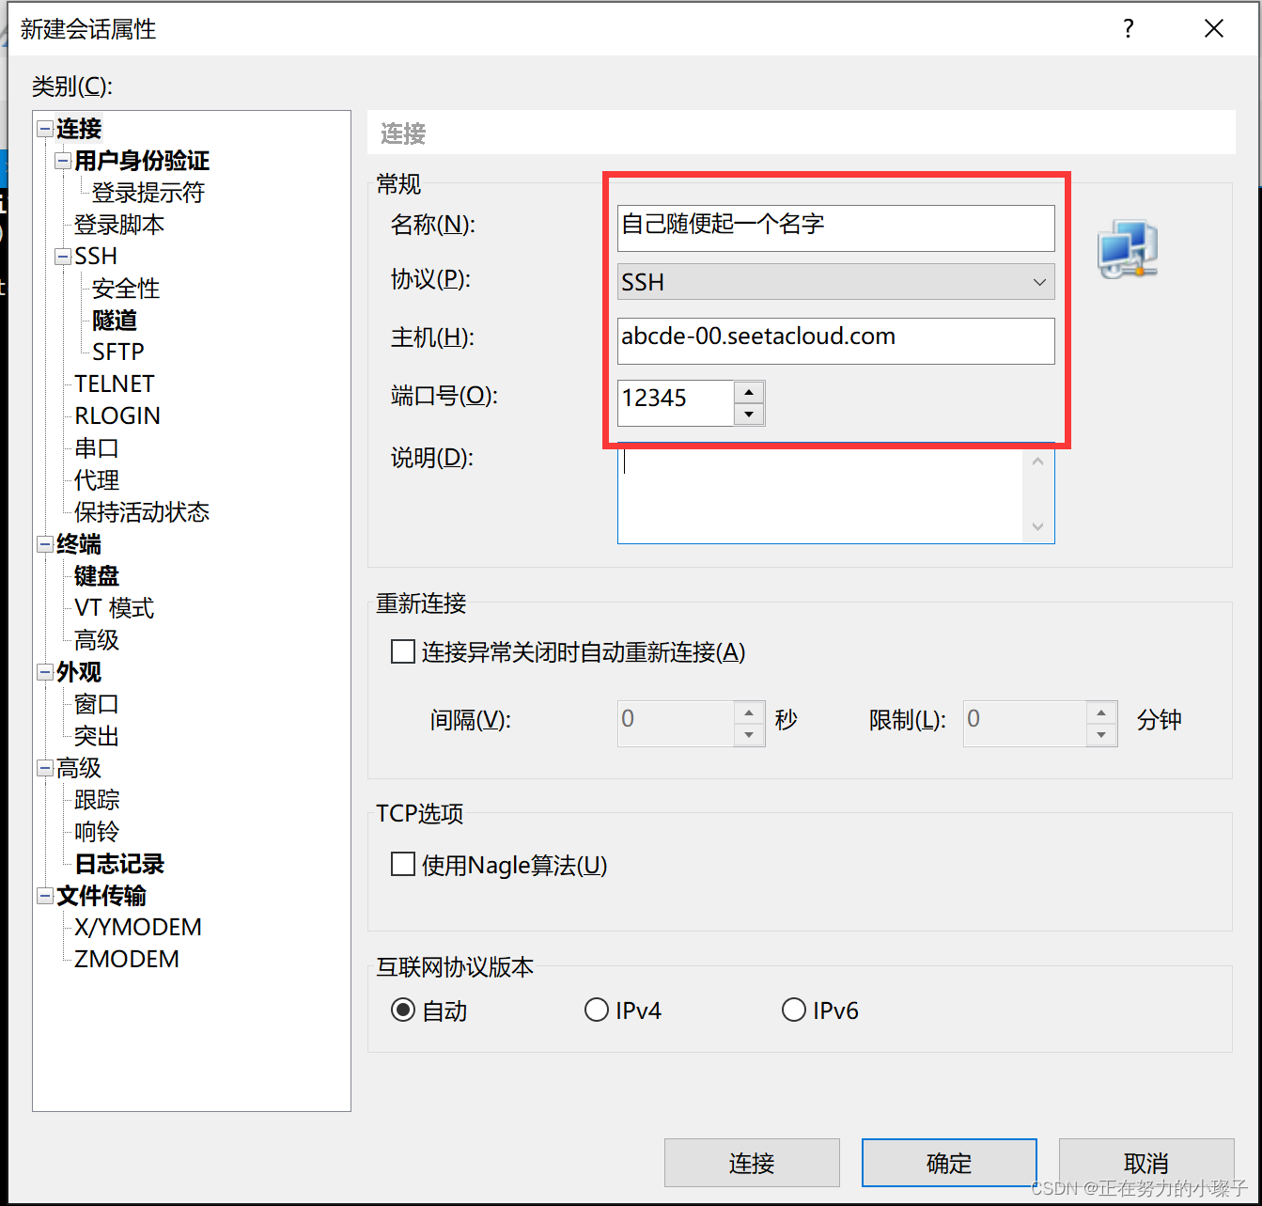The height and width of the screenshot is (1206, 1262).
Task: Select X/YMODEM in category tree
Action: pos(138,928)
